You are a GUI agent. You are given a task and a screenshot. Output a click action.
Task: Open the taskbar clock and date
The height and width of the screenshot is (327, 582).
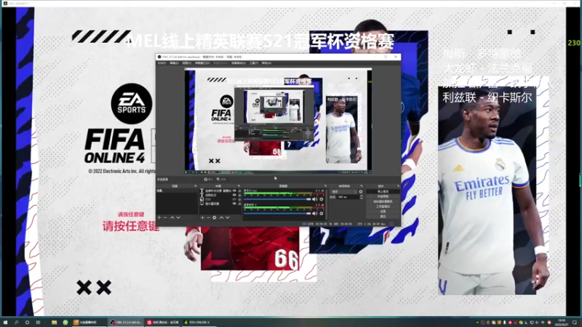coord(561,322)
